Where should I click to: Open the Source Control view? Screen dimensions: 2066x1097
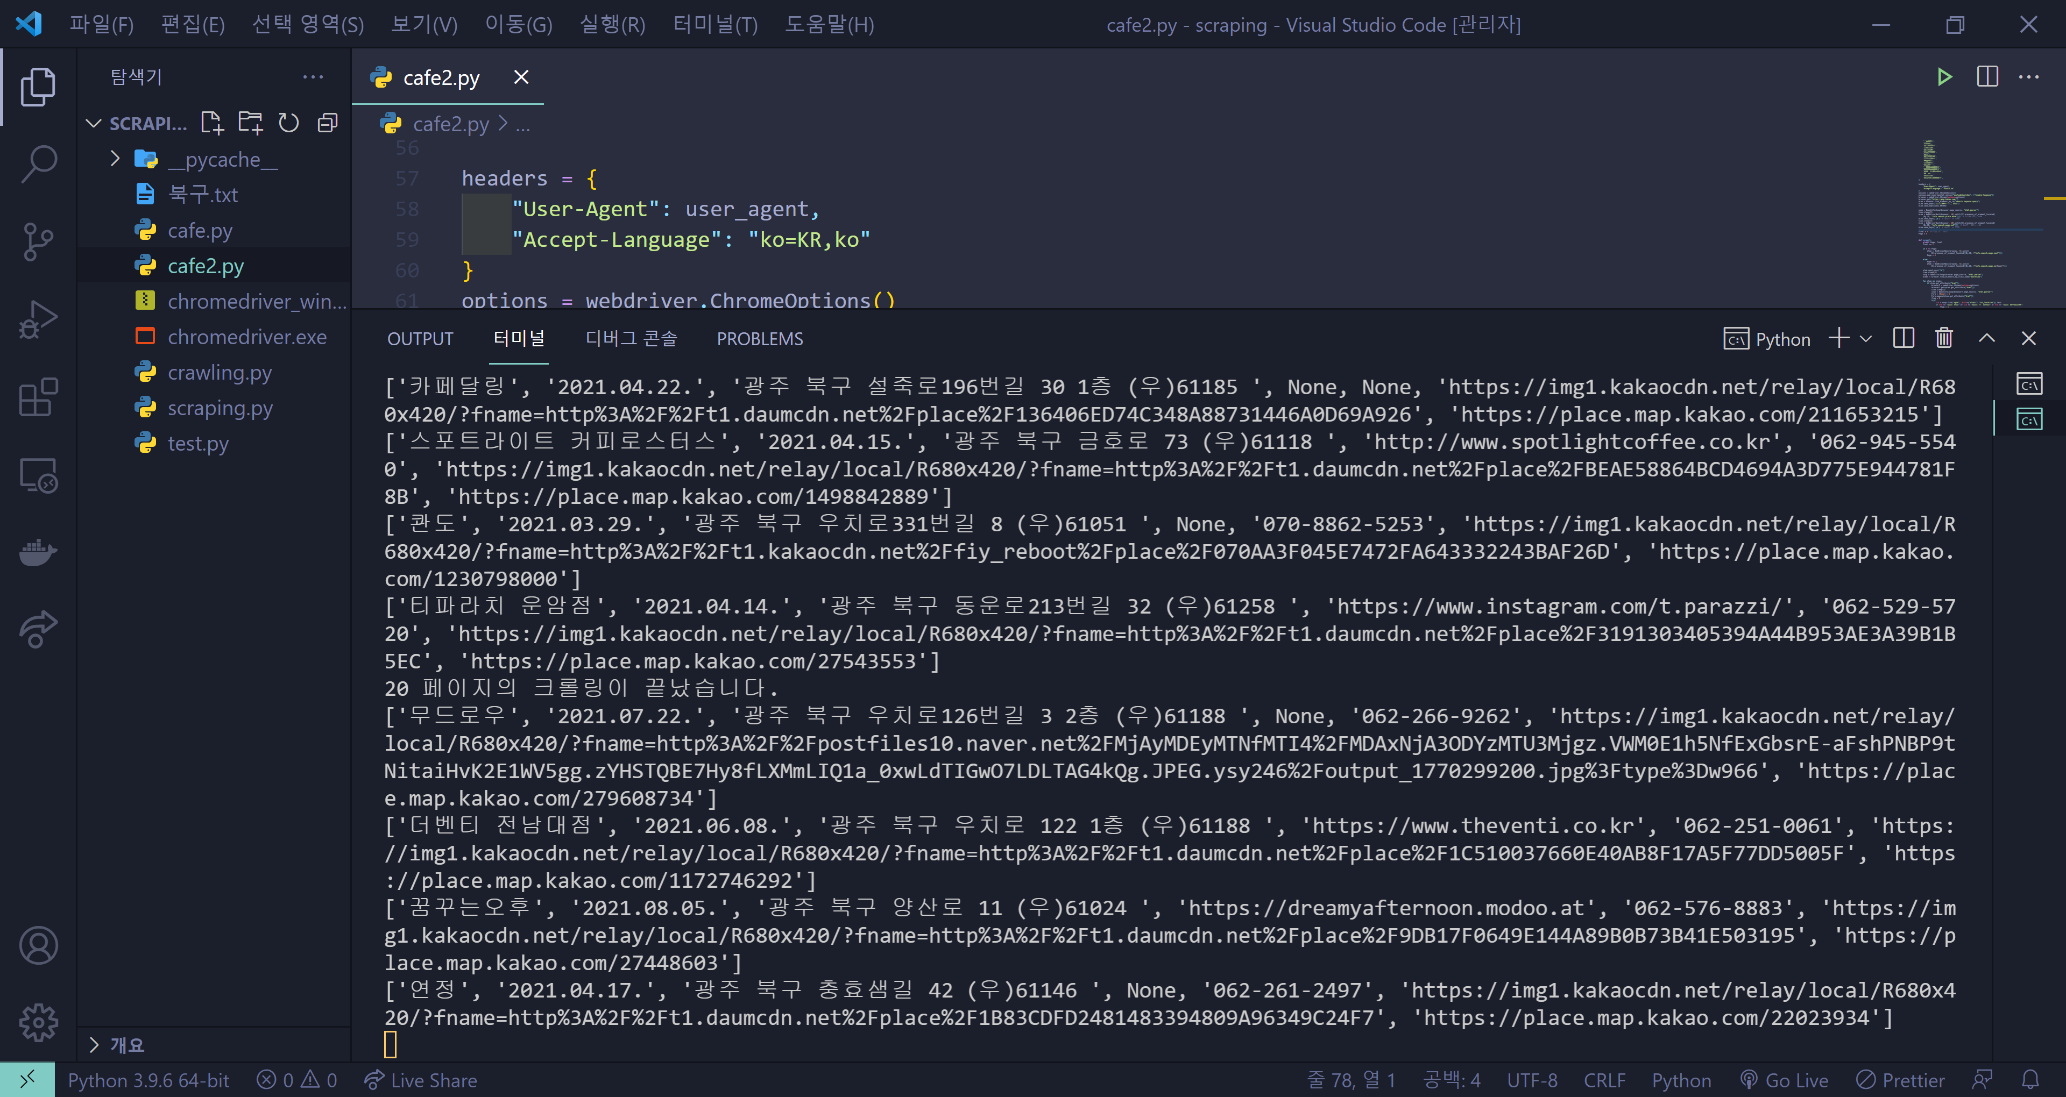38,240
